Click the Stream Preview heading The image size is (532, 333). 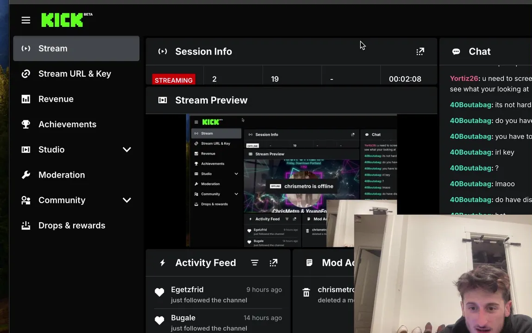(212, 100)
